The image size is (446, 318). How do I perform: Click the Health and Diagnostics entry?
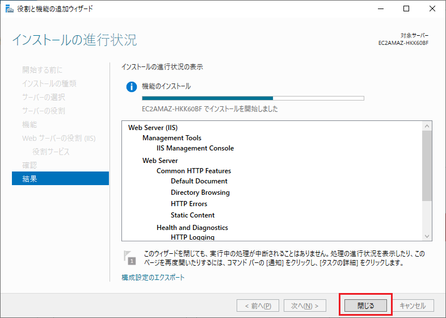(x=192, y=228)
